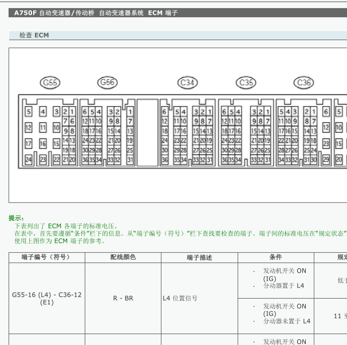Click pin 24 in the G55 connector

pos(29,159)
